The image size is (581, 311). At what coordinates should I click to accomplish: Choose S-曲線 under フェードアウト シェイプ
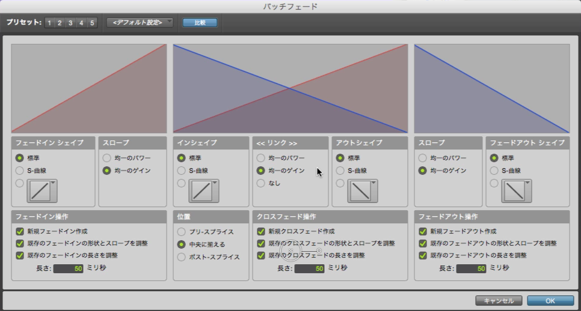click(x=494, y=171)
